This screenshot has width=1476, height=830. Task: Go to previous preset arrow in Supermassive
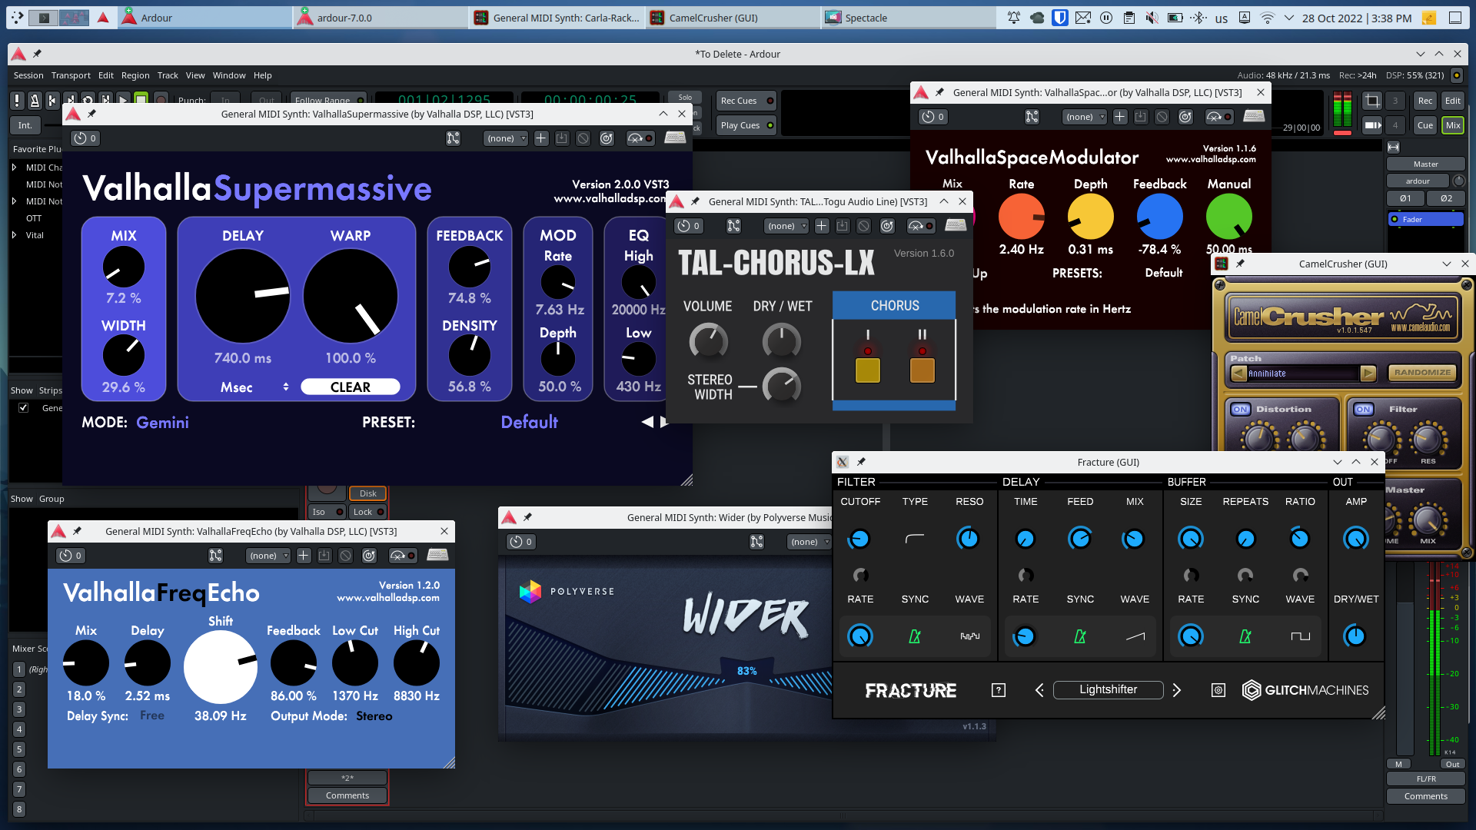click(x=647, y=422)
